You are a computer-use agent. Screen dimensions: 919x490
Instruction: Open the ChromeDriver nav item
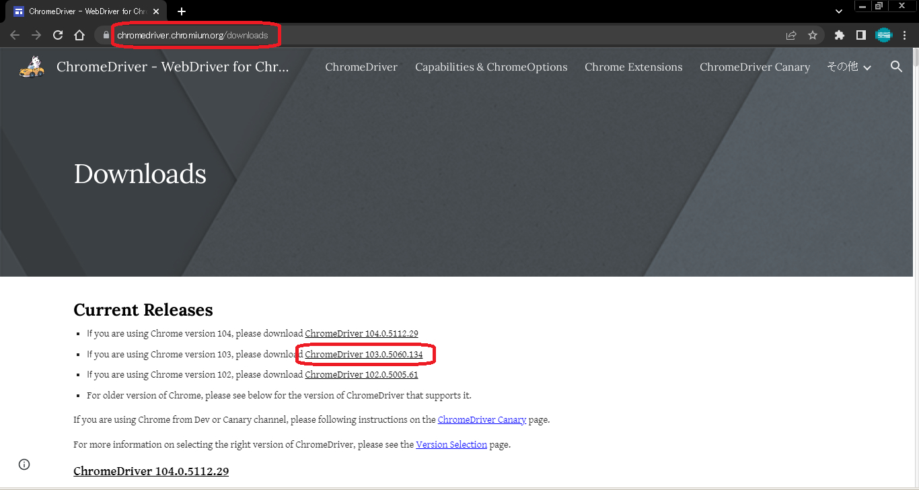coord(361,67)
